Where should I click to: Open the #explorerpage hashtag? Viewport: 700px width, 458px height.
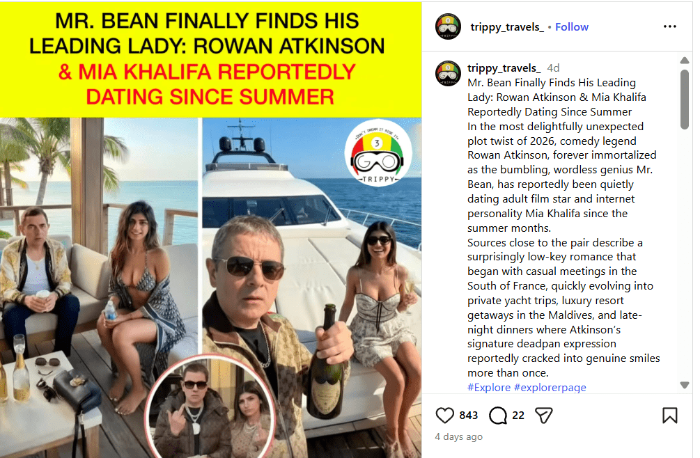click(550, 387)
